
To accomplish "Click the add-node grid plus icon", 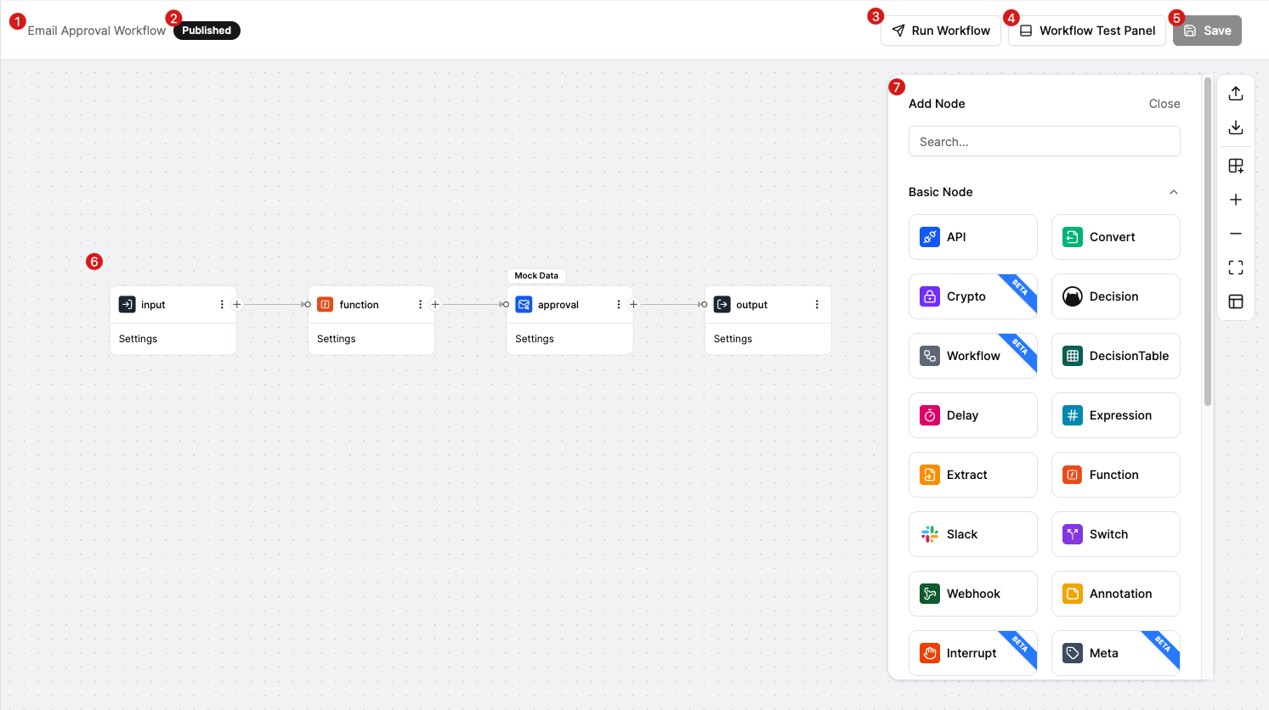I will 1236,166.
